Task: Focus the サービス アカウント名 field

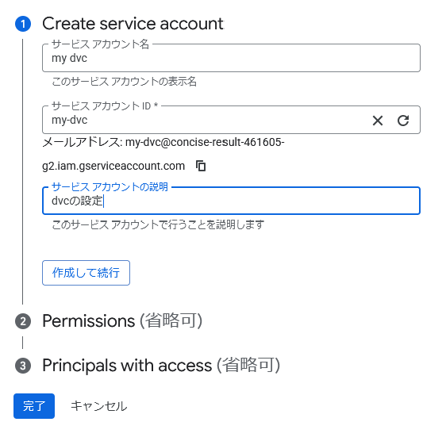Action: click(x=231, y=58)
